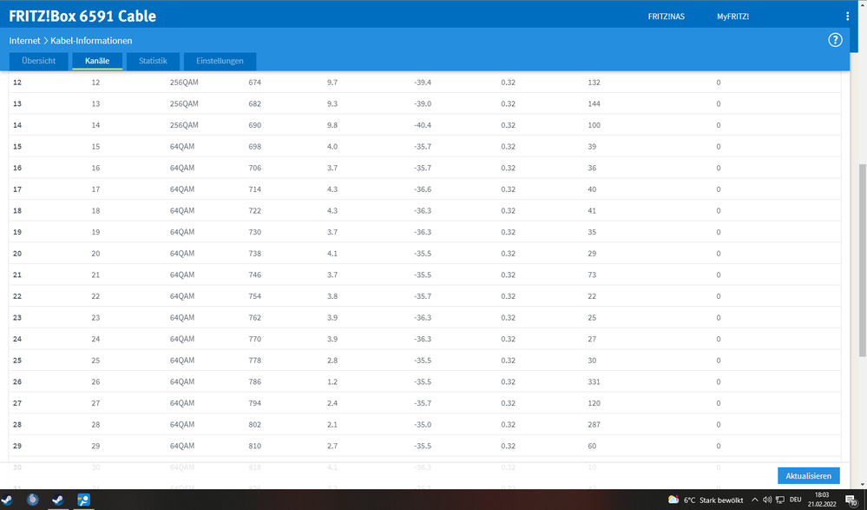Open the FRITZ!NAS link
867x510 pixels.
click(667, 17)
